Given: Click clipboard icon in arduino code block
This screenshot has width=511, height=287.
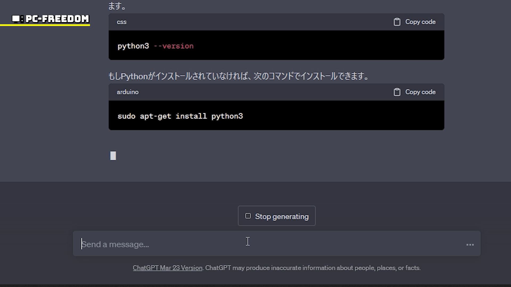Looking at the screenshot, I should pos(397,92).
